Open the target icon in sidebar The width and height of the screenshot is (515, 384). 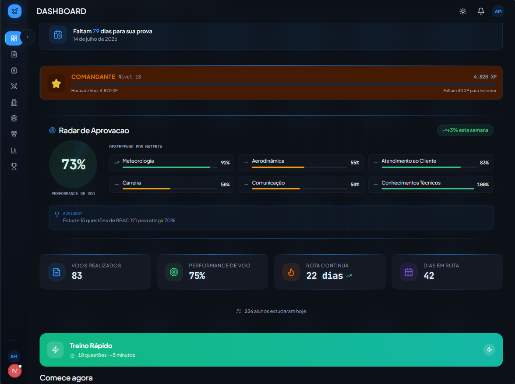click(14, 118)
